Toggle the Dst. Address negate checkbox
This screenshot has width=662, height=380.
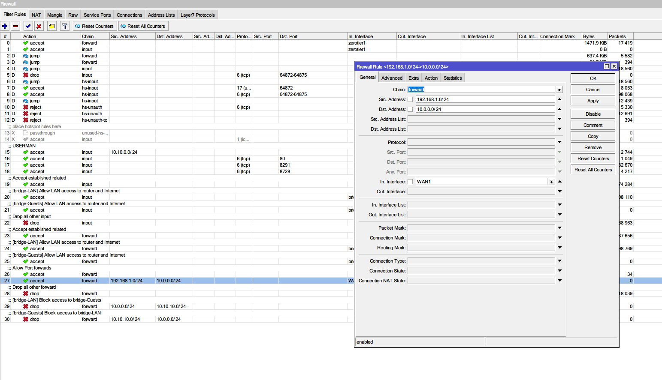(x=410, y=109)
